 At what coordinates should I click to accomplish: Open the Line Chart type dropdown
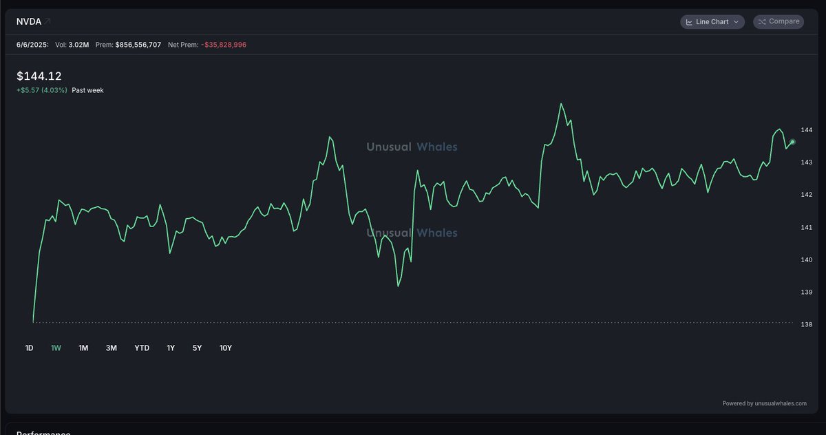pos(712,22)
